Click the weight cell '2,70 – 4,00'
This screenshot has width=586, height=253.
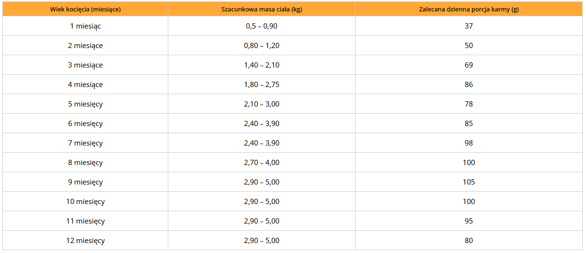tap(261, 163)
